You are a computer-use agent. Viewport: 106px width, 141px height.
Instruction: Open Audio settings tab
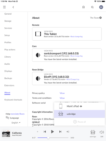7,64
